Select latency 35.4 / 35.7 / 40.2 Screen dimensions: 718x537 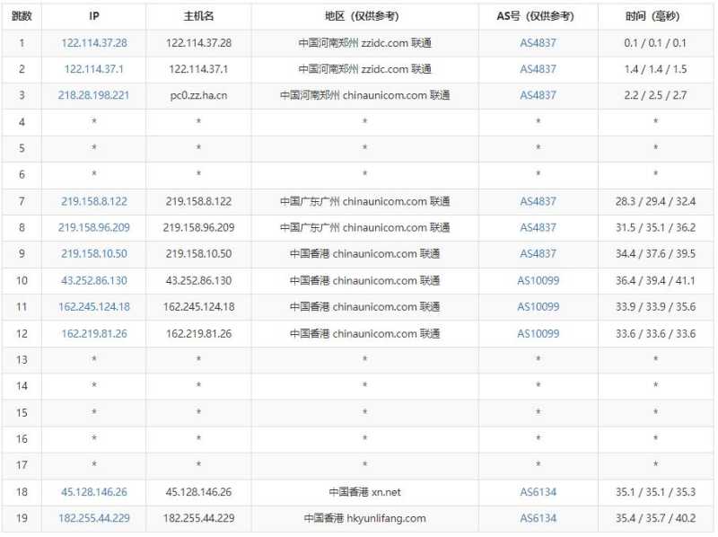click(x=655, y=518)
